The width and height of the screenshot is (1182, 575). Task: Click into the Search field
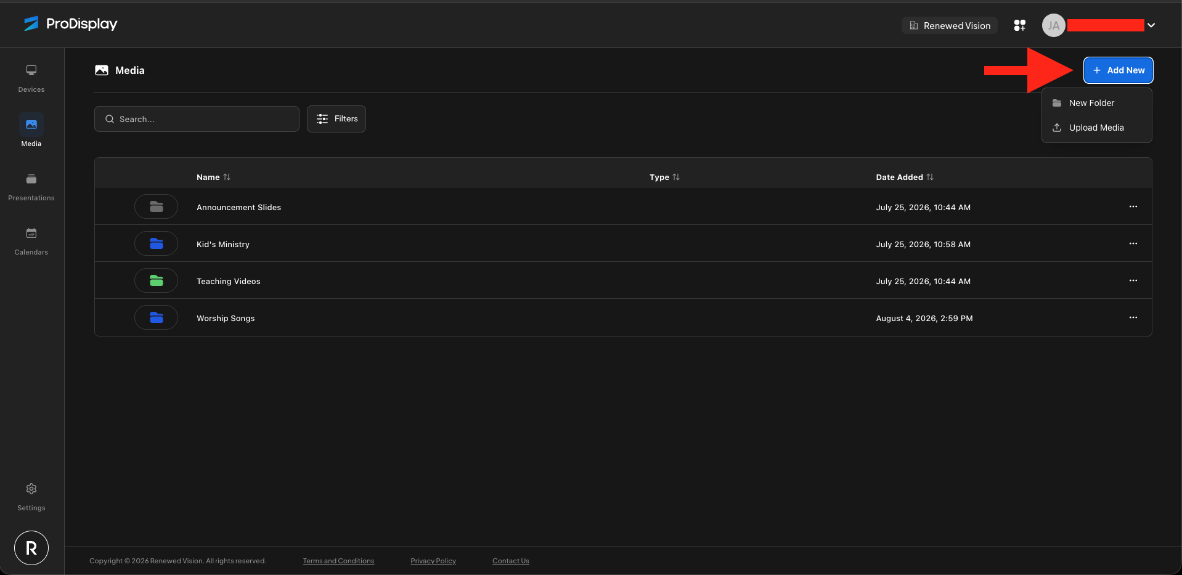(197, 119)
